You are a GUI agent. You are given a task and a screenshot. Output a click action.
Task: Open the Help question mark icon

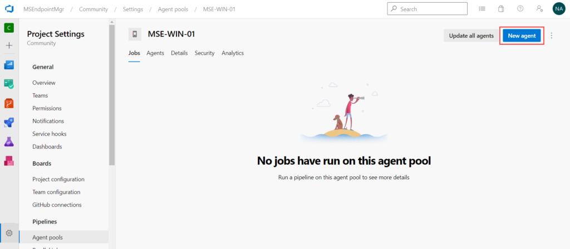pyautogui.click(x=520, y=9)
